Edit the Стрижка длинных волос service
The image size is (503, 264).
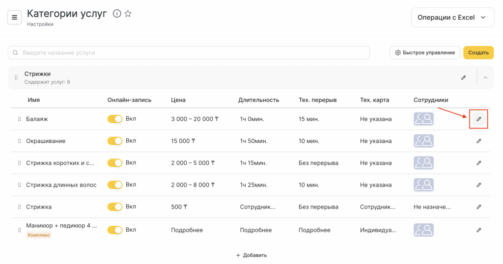click(x=479, y=185)
